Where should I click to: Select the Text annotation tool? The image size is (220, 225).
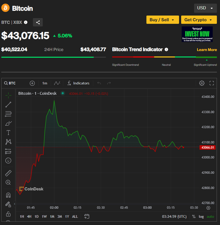(8, 133)
